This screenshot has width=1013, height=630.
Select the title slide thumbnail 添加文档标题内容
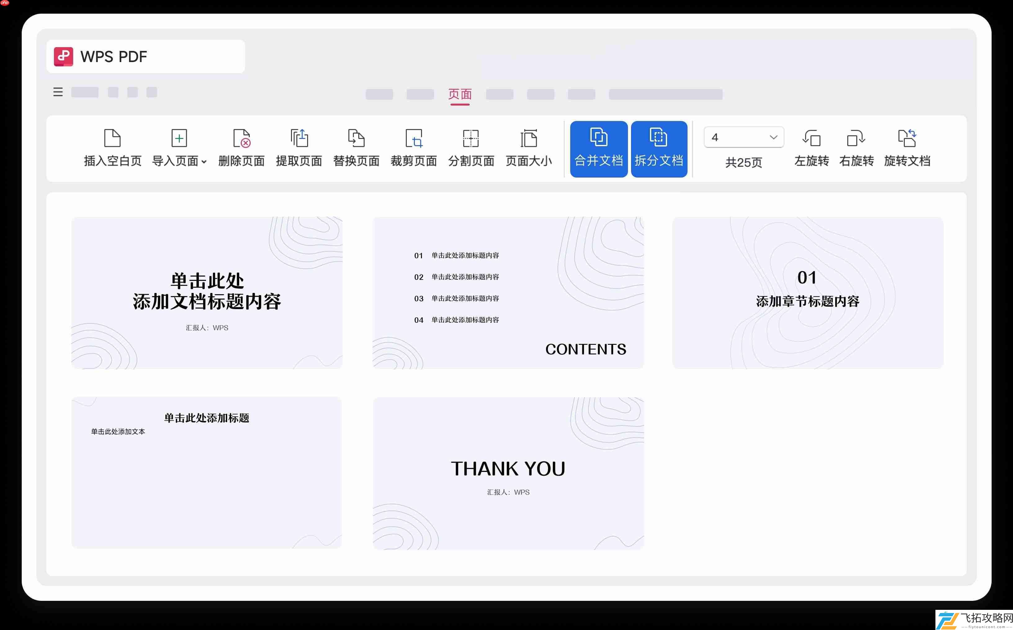207,292
